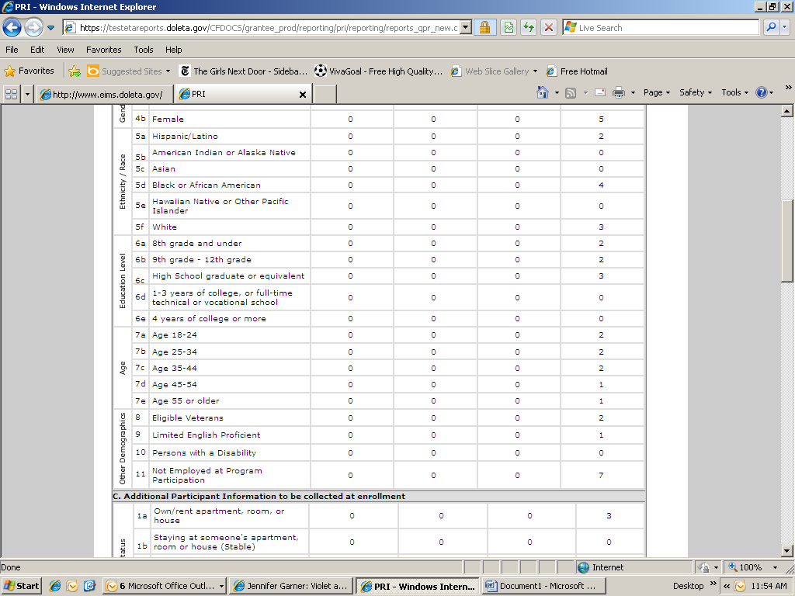This screenshot has height=596, width=795.
Task: Click the vertical scrollbar down arrow
Action: click(x=786, y=551)
